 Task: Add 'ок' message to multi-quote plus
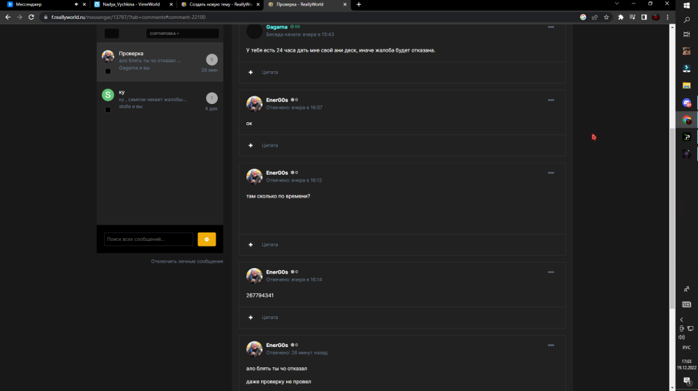click(x=251, y=145)
